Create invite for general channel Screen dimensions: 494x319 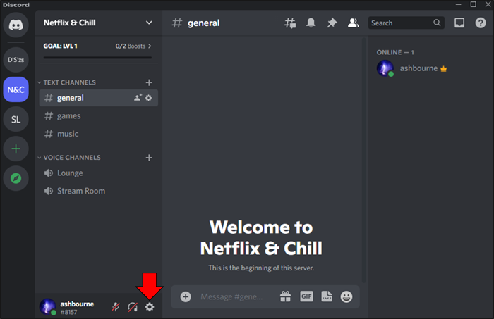(138, 98)
